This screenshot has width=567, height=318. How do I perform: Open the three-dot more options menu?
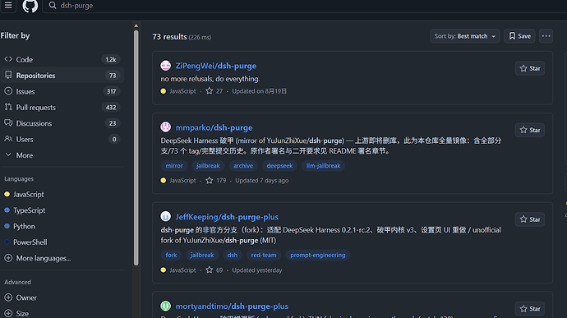tap(546, 36)
